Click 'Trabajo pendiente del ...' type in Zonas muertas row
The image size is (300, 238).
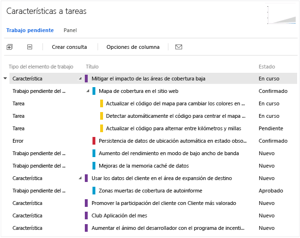39,191
